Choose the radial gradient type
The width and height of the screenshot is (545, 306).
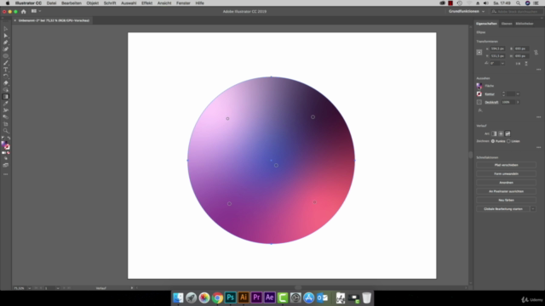501,133
